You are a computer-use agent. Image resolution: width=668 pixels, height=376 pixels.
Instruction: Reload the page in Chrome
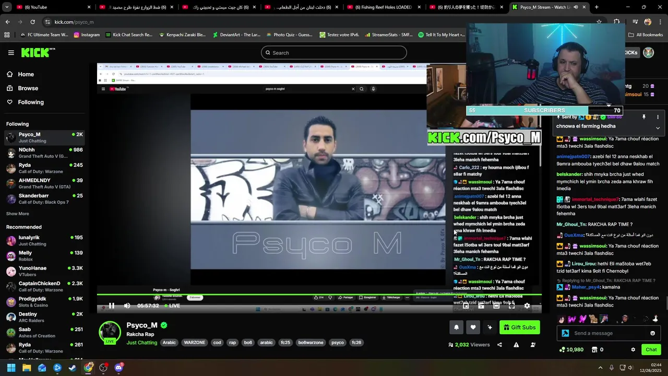coord(32,22)
